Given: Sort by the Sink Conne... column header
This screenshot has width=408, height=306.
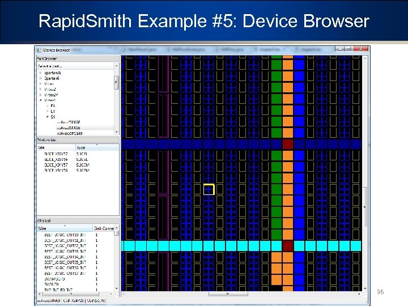Looking at the screenshot, I should tap(104, 228).
